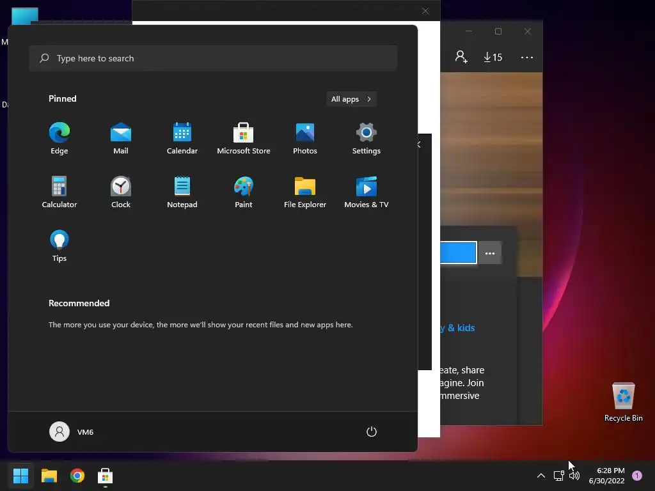Launch the Photos app
The height and width of the screenshot is (491, 655).
click(x=305, y=139)
